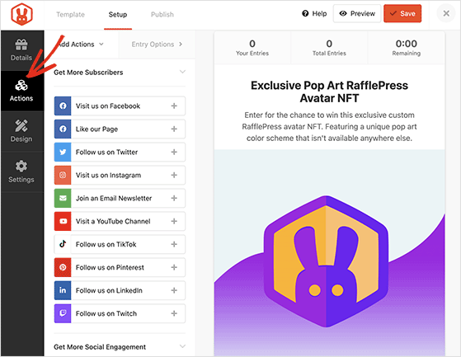Select the Join an Email Newsletter label
This screenshot has width=461, height=357.
point(114,198)
